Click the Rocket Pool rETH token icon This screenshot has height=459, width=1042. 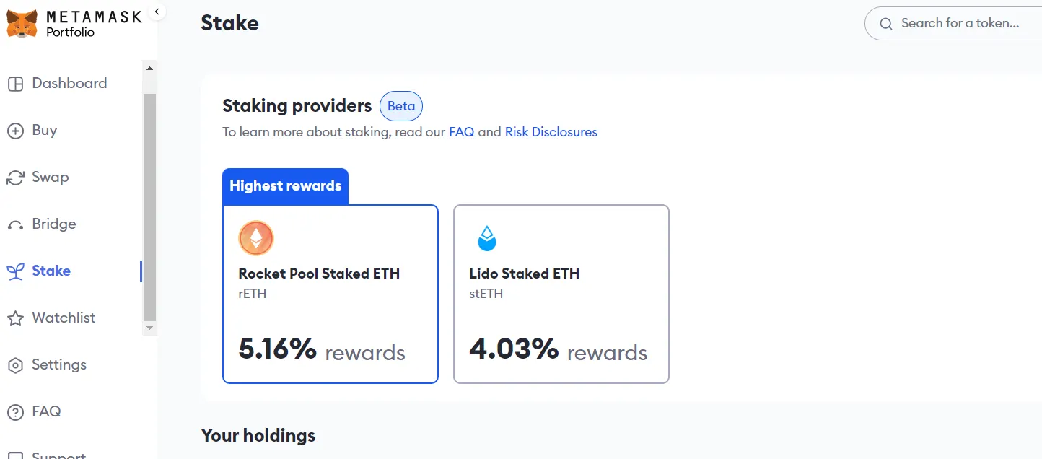point(256,238)
